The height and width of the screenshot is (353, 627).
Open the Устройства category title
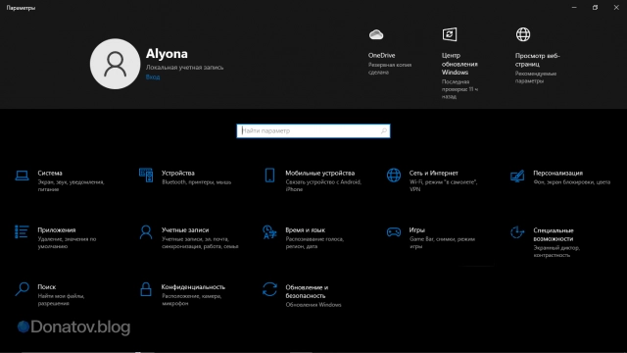[x=178, y=173]
